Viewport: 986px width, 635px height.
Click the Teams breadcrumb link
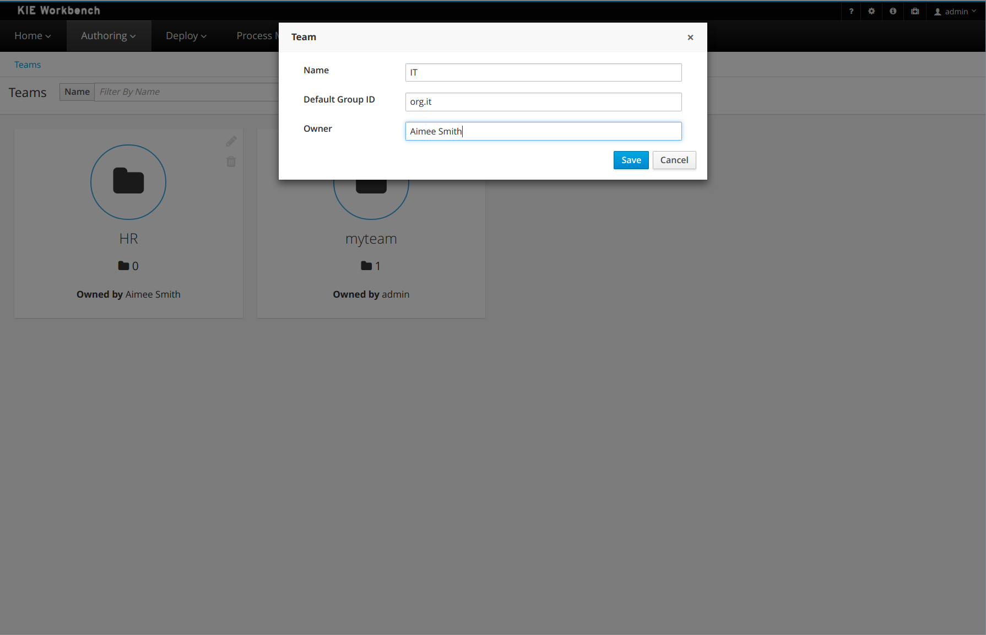click(28, 64)
